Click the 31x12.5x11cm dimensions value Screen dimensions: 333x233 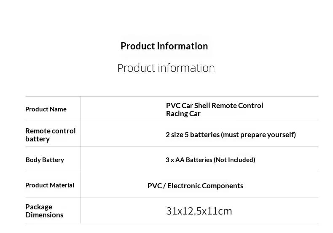[x=199, y=211]
